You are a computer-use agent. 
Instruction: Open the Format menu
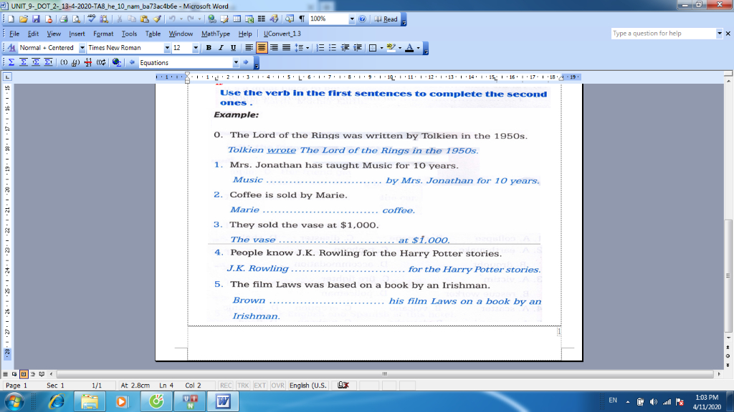(103, 34)
